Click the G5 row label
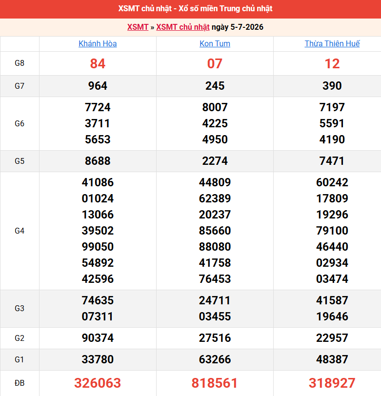This screenshot has width=381, height=396. [x=20, y=161]
